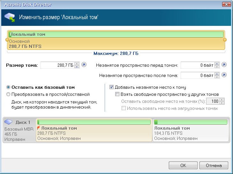The height and width of the screenshot is (174, 233).
Task: Decrease space after volume with down arrow
Action: pos(217,77)
